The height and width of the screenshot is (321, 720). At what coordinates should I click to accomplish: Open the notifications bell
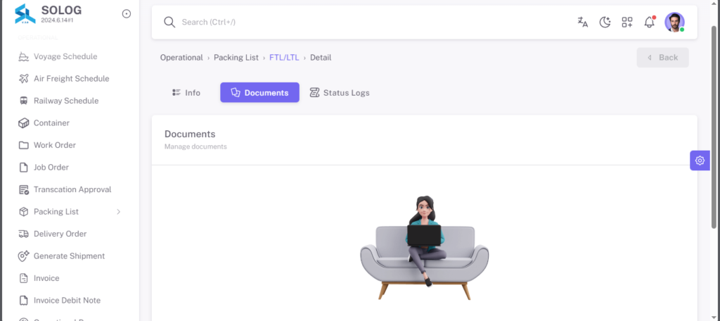click(649, 22)
